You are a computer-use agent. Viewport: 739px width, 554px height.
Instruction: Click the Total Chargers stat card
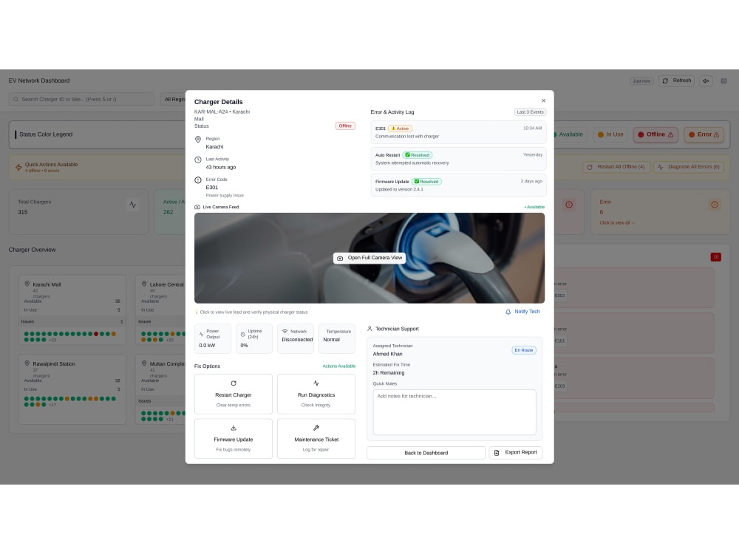click(78, 212)
